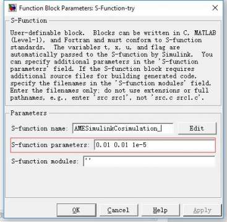Focus the S-function name input field

point(123,128)
